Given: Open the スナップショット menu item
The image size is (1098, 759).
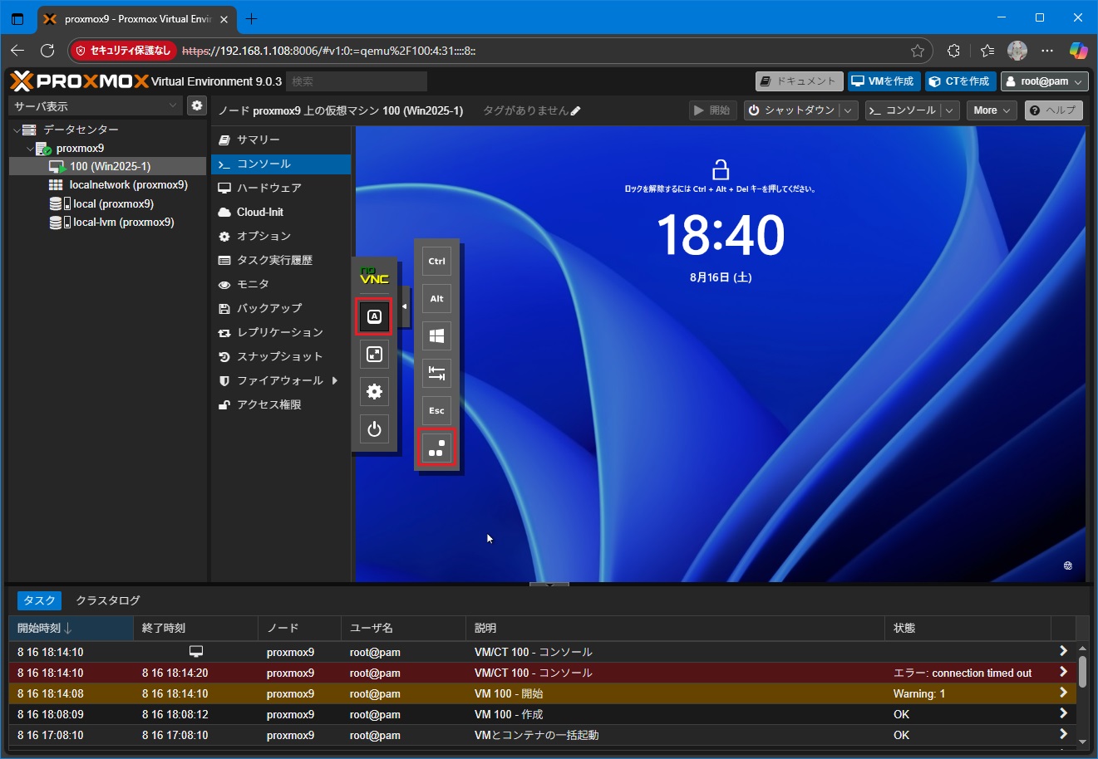Looking at the screenshot, I should [281, 356].
